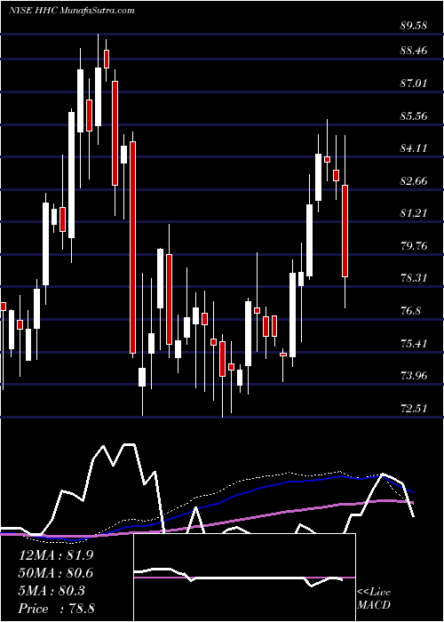Click the 12MA : 81.9 reading
Viewport: 444px width, 622px height.
tap(56, 555)
